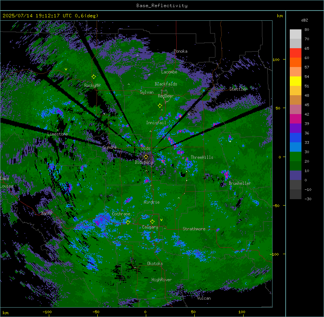
Task: Click the yellow 54–51 dBZ legend swatch
Action: (x=295, y=81)
